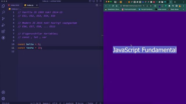Customize layout from VS Code title bar
Screen dimensions: 186x104
(101, 1)
